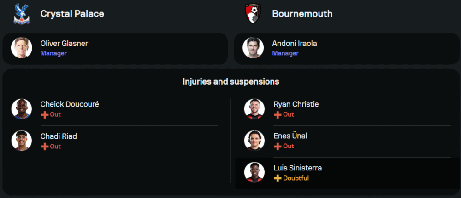Image resolution: width=461 pixels, height=198 pixels.
Task: Open the Luis Sinisterra player name
Action: coord(298,168)
